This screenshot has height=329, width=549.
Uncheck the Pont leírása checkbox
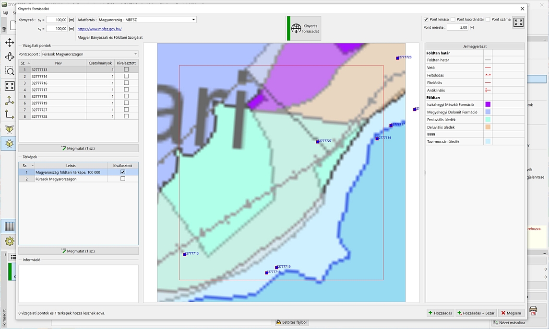click(x=426, y=20)
